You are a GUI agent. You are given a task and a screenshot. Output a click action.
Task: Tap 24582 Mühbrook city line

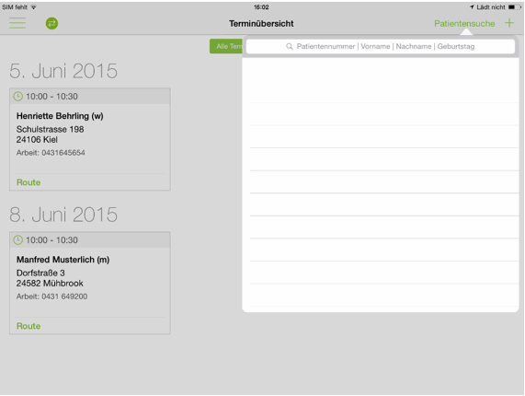coord(50,284)
